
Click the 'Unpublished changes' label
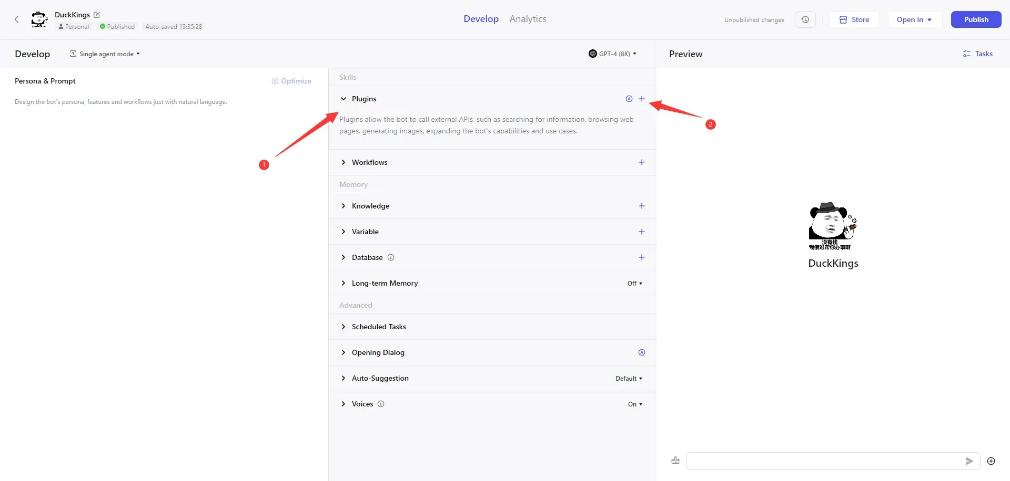(x=754, y=20)
